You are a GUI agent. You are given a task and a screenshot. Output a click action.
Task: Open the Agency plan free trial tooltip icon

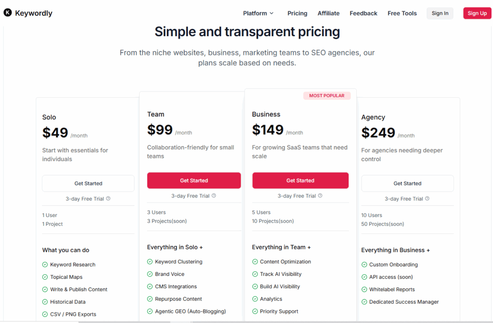[428, 198]
